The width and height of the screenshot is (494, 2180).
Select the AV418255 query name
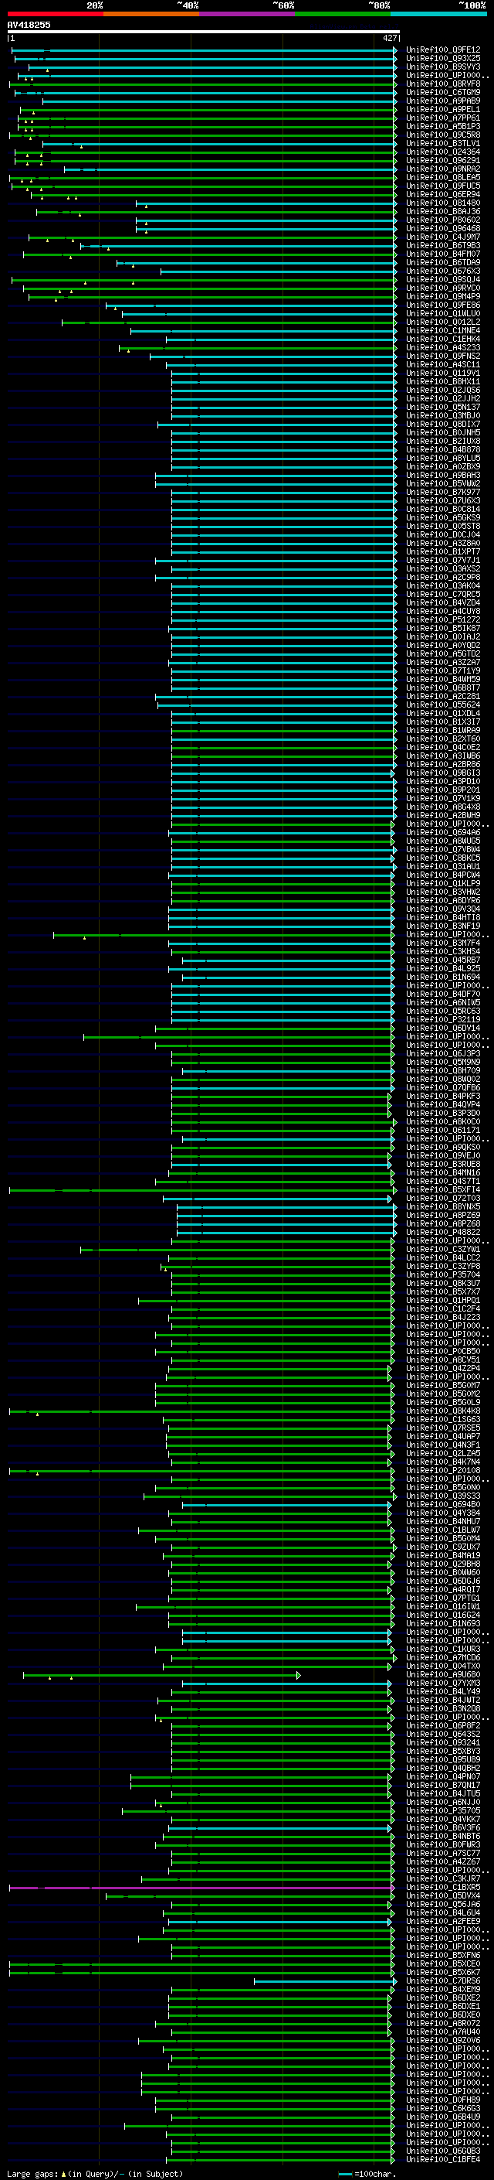click(x=29, y=25)
